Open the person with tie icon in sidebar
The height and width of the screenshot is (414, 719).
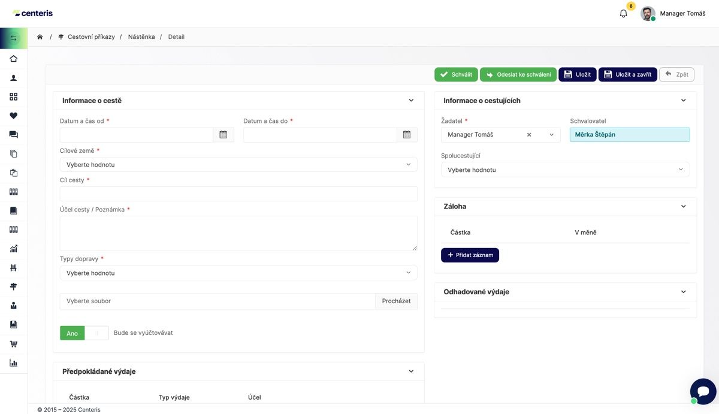(x=13, y=306)
